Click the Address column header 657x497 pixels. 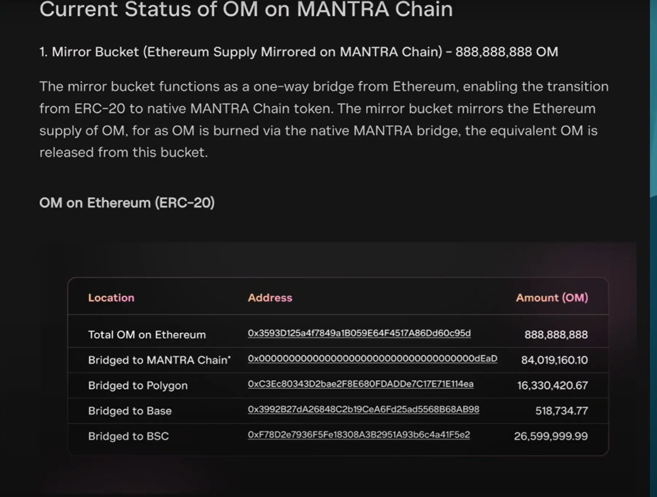270,298
